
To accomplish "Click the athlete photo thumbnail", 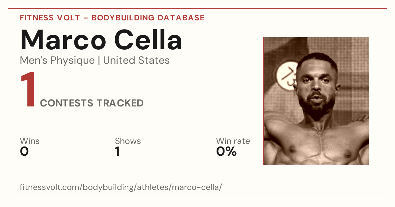I will (x=316, y=101).
